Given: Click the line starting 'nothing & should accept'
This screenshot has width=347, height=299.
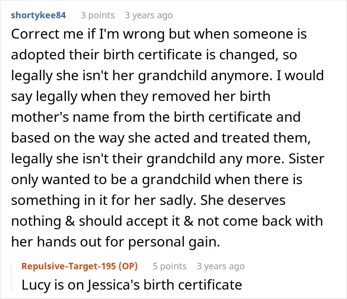Looking at the screenshot, I should (x=167, y=221).
